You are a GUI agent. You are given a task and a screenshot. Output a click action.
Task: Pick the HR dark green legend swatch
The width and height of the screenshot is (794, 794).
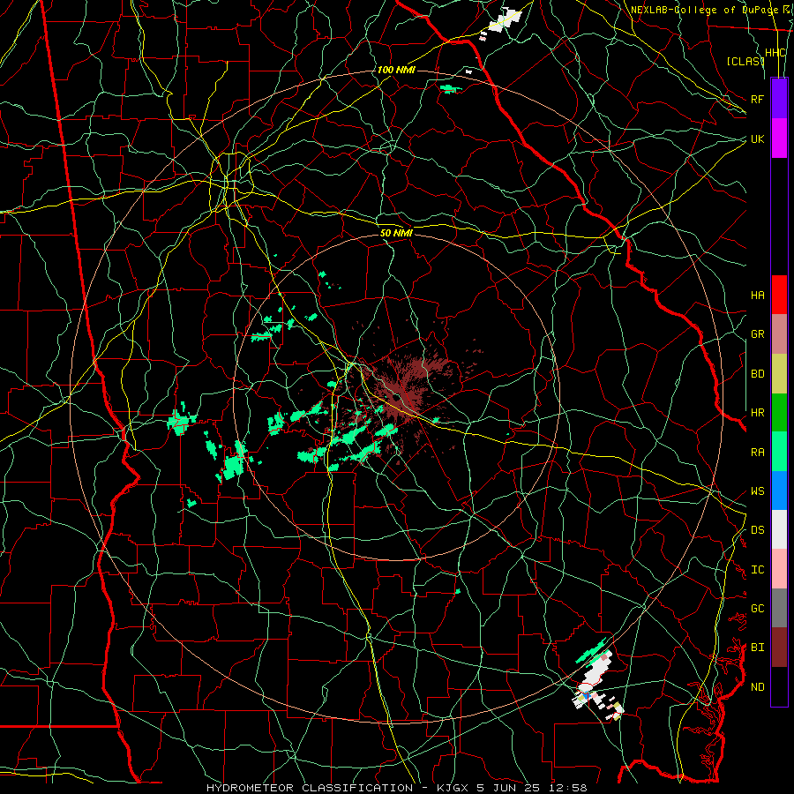point(779,412)
